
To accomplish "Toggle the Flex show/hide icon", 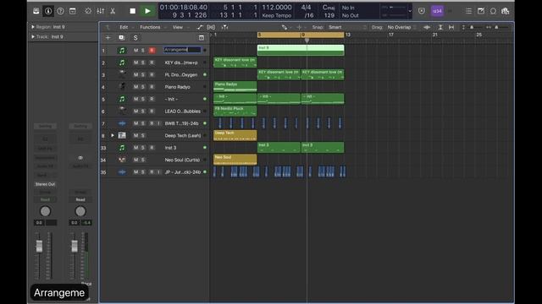I will [x=211, y=27].
